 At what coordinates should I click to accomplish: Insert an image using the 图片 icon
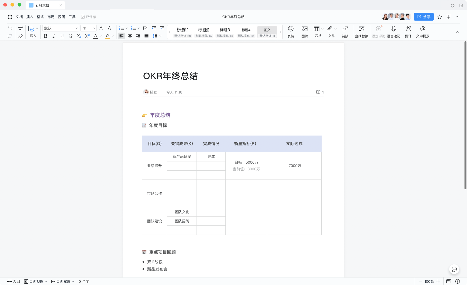pos(305,31)
